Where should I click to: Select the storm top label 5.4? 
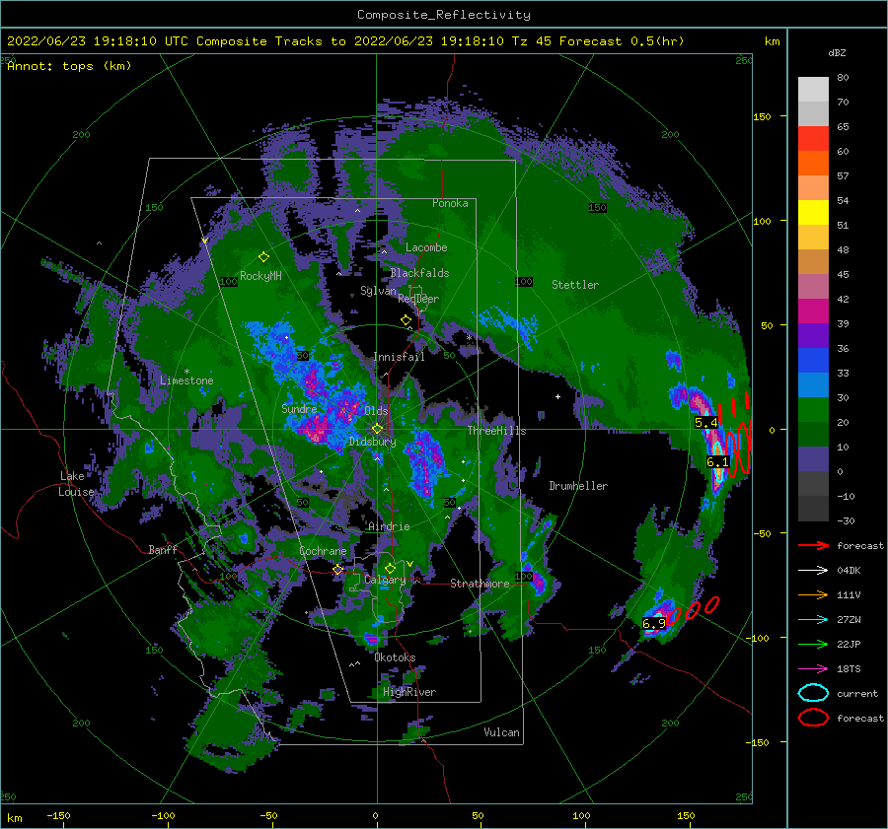(x=705, y=422)
